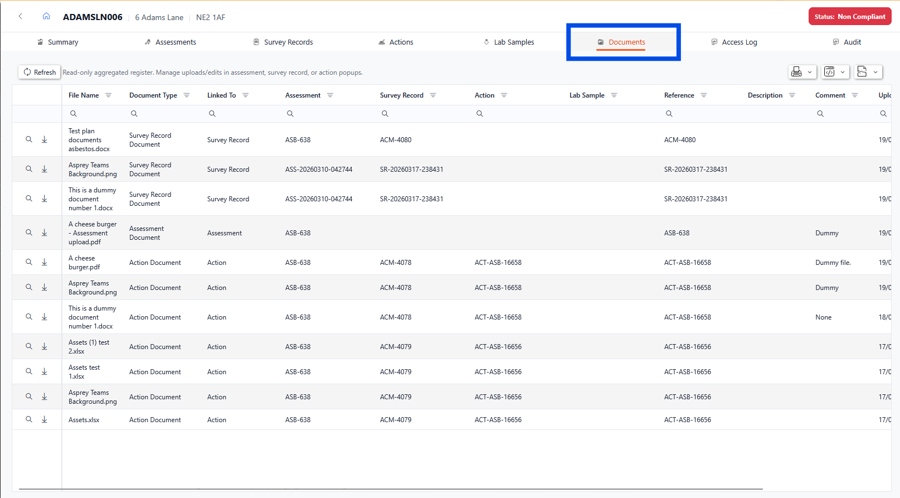Download the A cheese burger.pdf file
The width and height of the screenshot is (900, 498).
(45, 262)
